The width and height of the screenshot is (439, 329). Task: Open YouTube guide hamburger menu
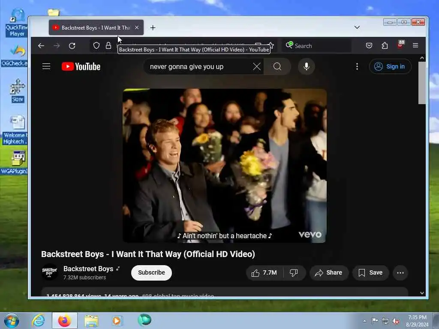[x=46, y=66]
